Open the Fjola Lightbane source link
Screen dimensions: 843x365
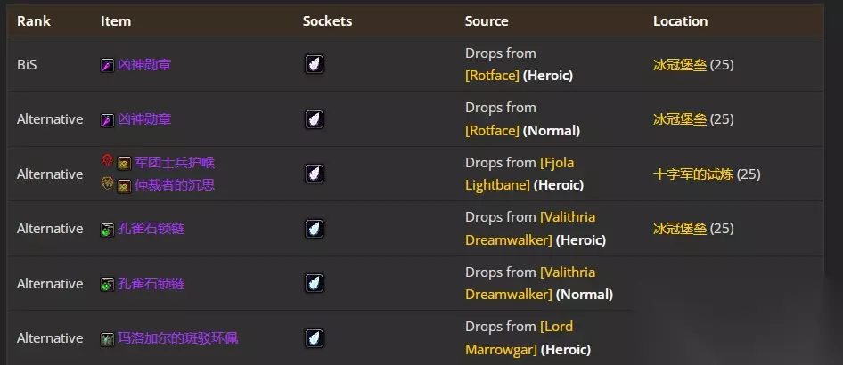[x=520, y=174]
